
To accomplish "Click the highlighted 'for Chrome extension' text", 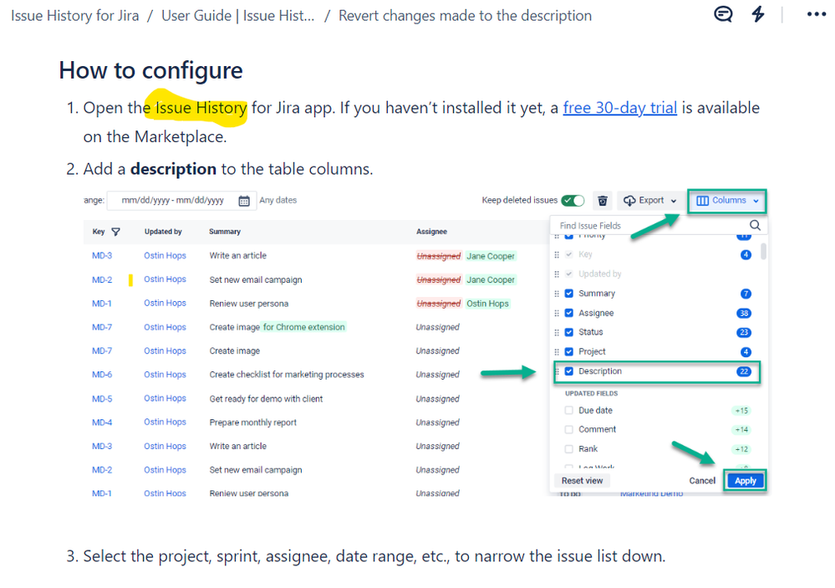I will (x=304, y=327).
